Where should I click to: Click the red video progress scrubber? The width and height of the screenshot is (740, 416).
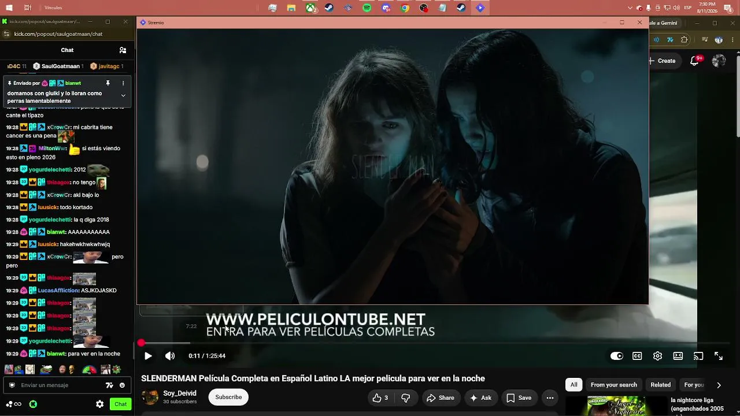pos(141,343)
